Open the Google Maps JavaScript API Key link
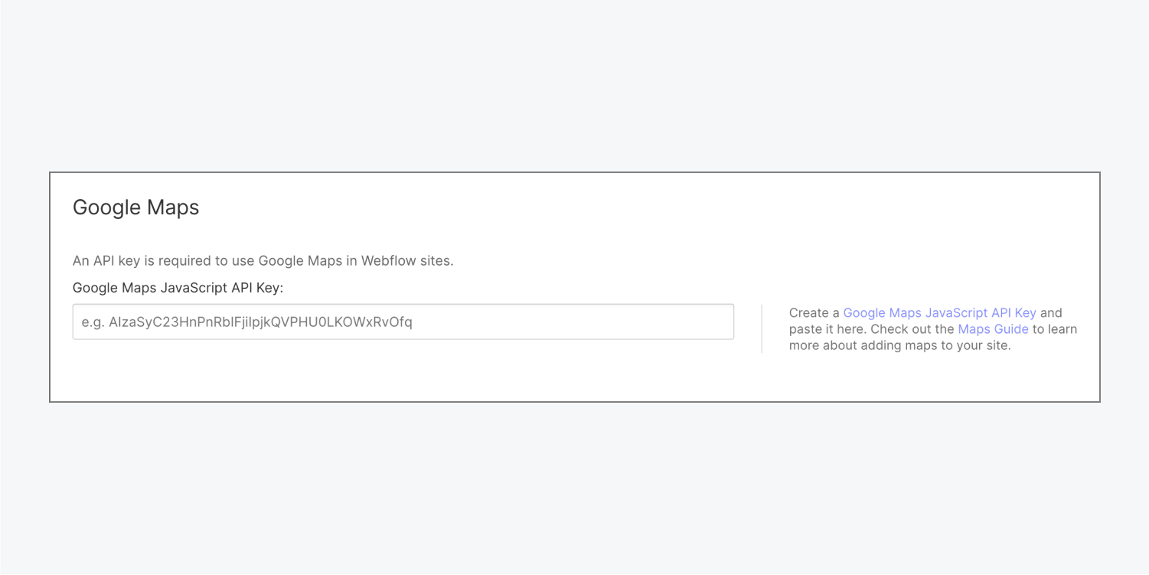 939,312
